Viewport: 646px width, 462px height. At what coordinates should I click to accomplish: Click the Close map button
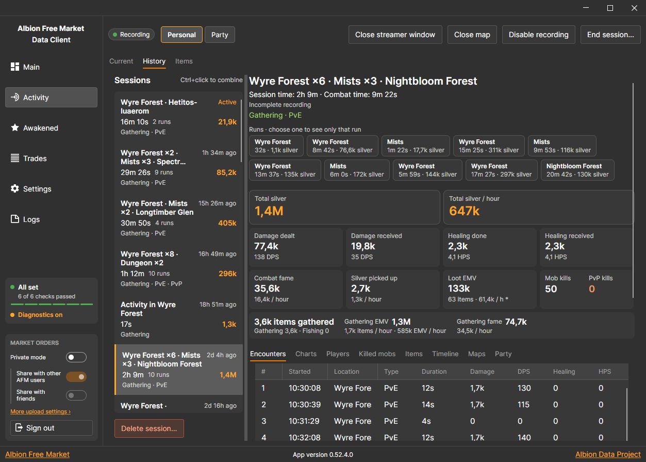click(x=472, y=35)
